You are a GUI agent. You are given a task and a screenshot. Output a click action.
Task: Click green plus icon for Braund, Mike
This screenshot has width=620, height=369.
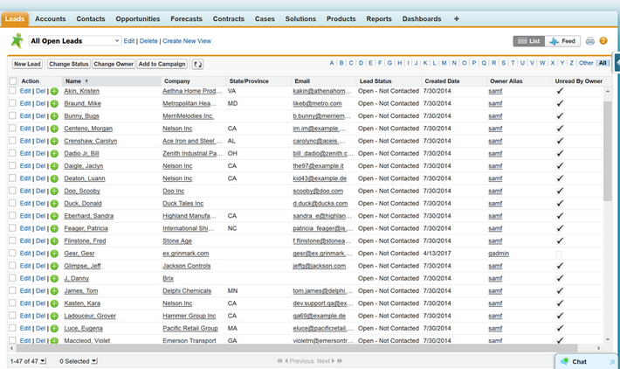coord(54,104)
